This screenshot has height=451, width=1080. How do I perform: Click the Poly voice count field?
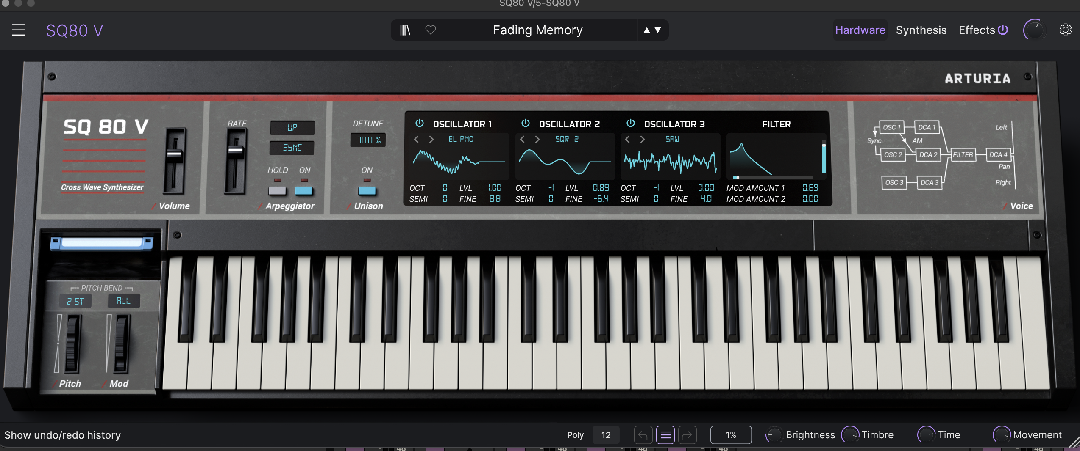coord(606,435)
